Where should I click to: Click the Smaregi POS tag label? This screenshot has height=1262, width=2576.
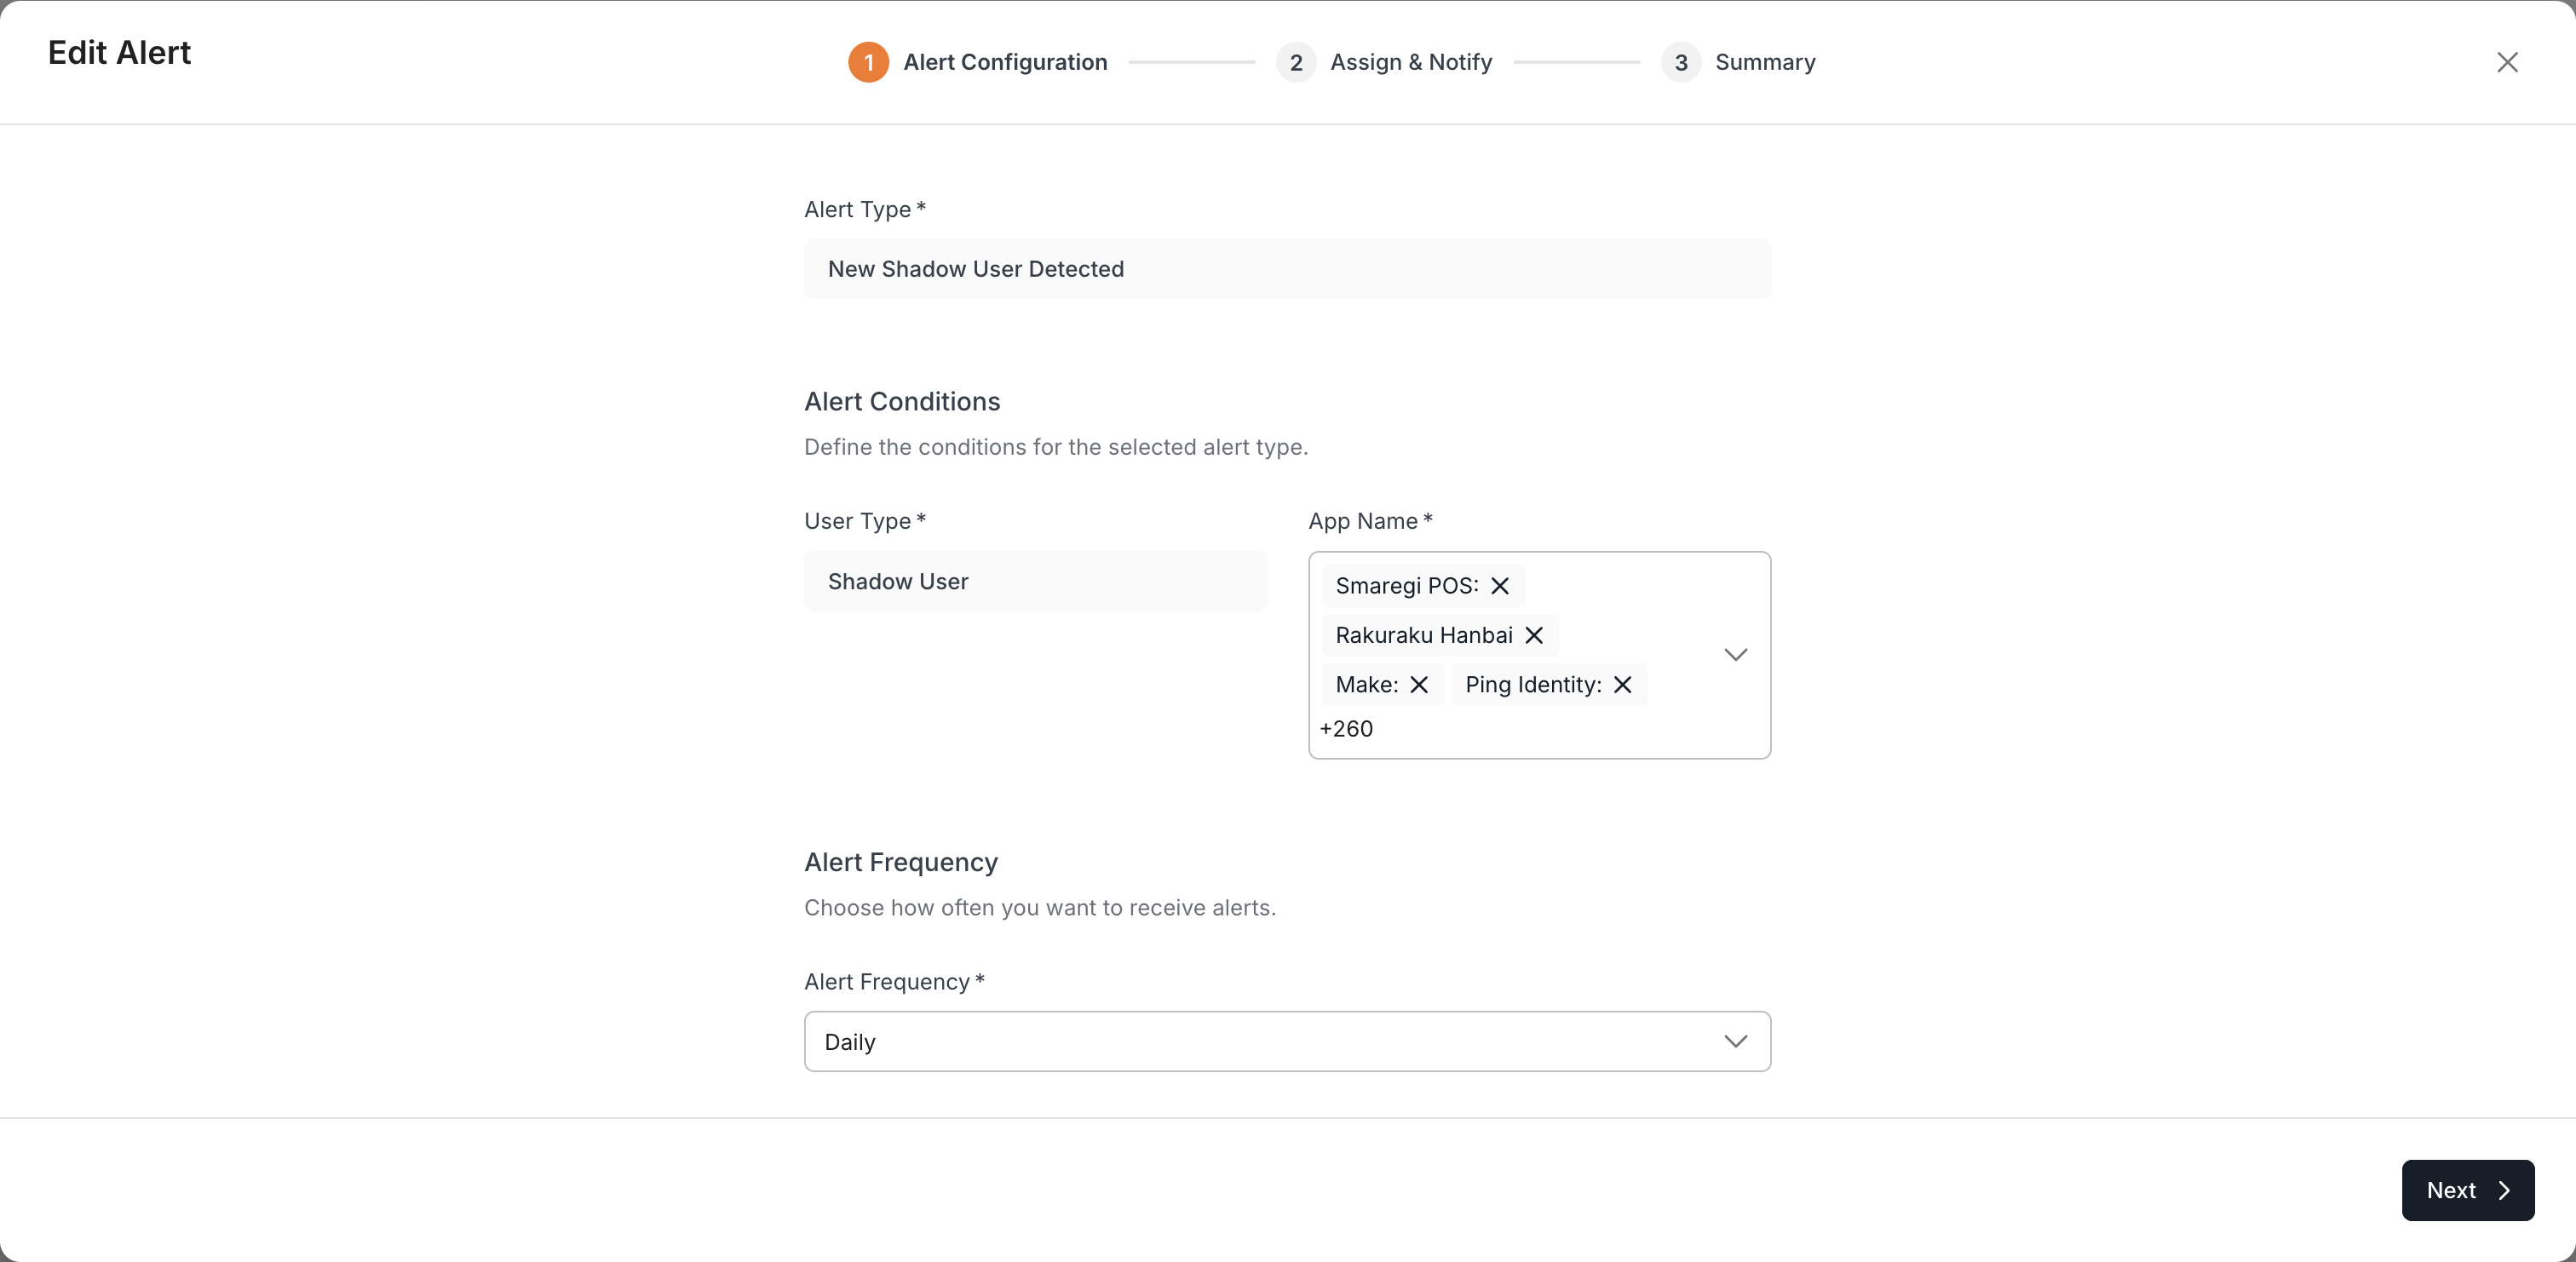pyautogui.click(x=1407, y=586)
